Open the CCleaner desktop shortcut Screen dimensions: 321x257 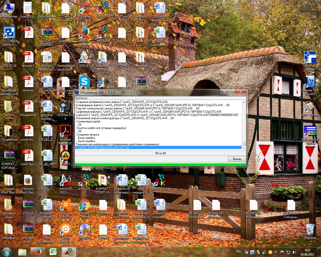[x=85, y=10]
